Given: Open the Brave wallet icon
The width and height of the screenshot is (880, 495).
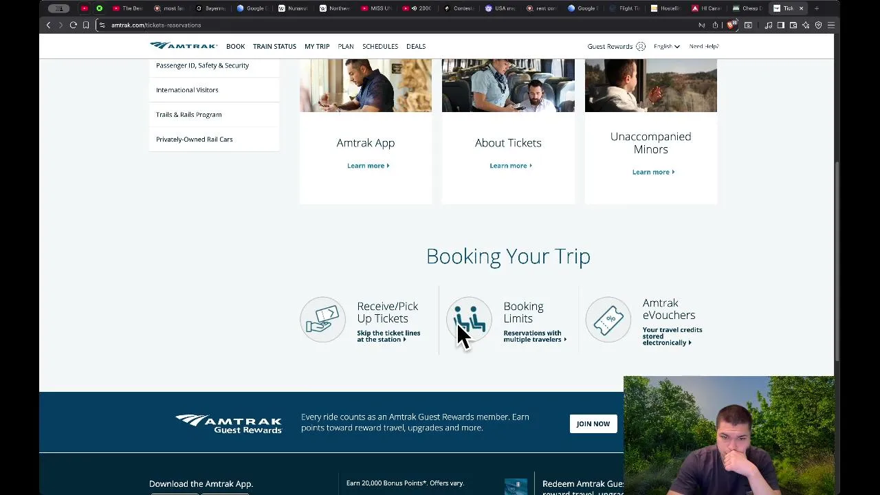Looking at the screenshot, I should coord(793,25).
